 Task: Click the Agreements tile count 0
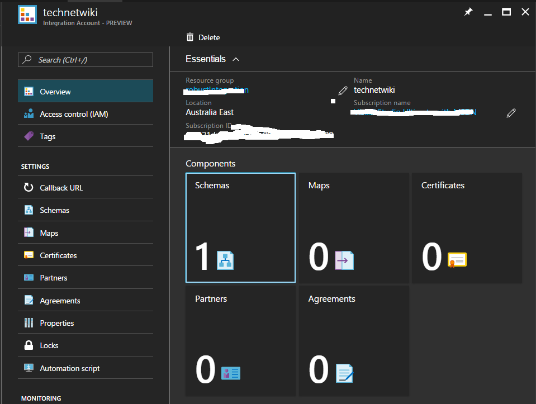click(319, 369)
